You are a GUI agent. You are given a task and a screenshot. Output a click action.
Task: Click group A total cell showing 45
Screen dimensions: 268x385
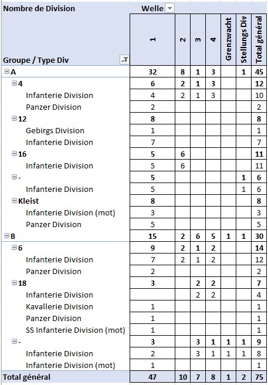[x=259, y=72]
